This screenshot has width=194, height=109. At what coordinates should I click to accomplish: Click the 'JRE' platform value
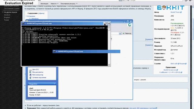(x=172, y=16)
